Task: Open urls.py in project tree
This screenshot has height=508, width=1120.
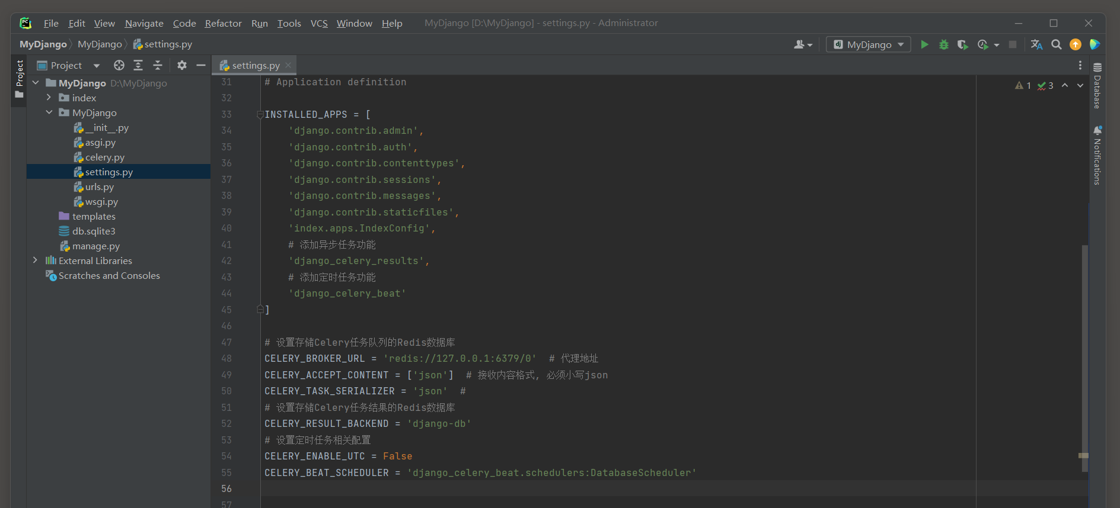Action: [x=94, y=187]
